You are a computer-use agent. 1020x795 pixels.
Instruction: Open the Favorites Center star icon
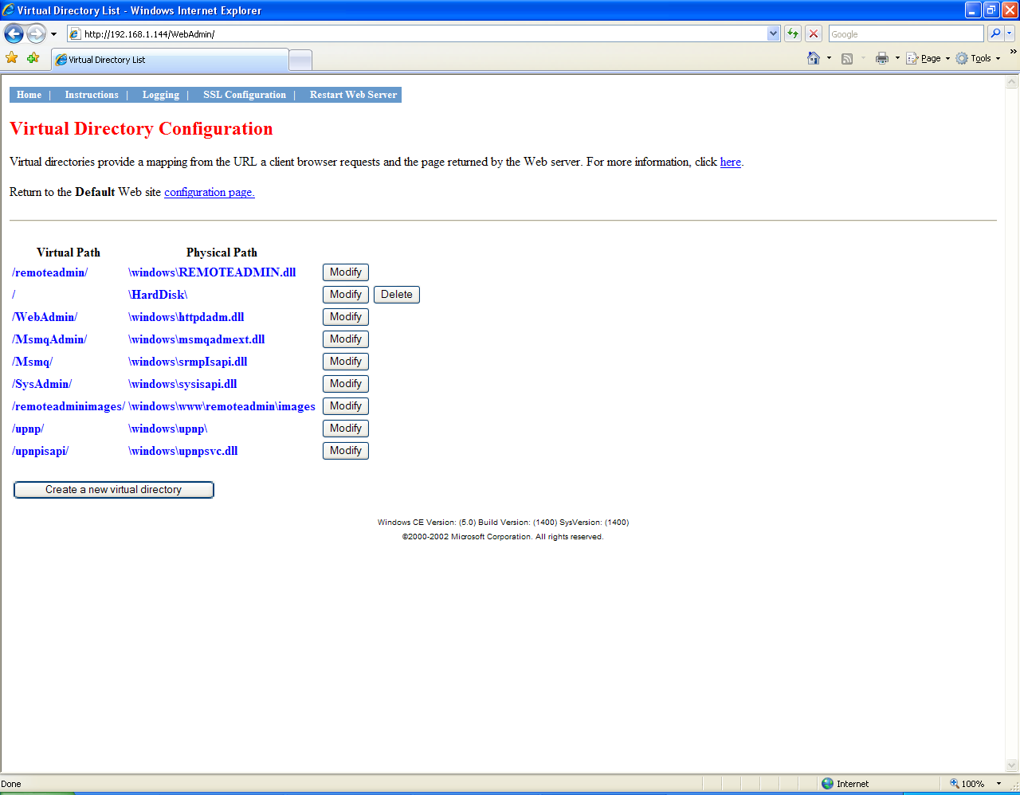point(11,58)
